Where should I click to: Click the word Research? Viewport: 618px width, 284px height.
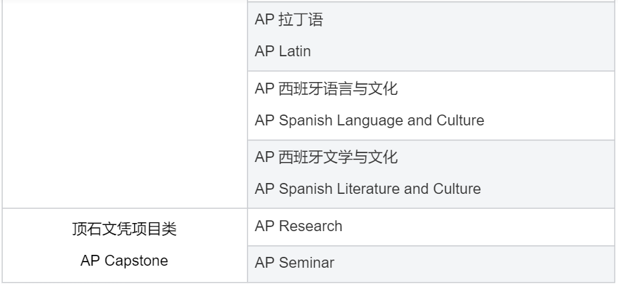point(311,226)
